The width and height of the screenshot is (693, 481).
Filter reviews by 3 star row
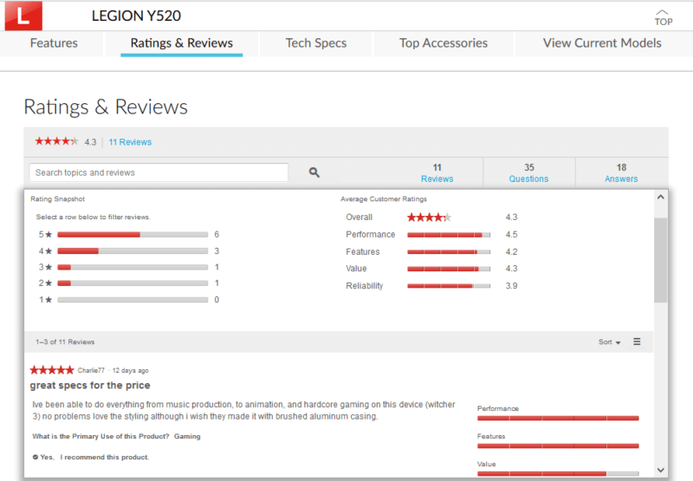(128, 267)
